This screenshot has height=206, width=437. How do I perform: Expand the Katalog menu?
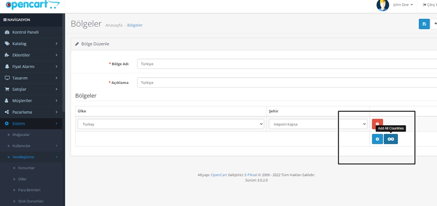(31, 44)
